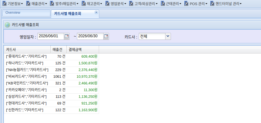Sort by the 결제금액 column header
The width and height of the screenshot is (261, 123).
point(83,49)
